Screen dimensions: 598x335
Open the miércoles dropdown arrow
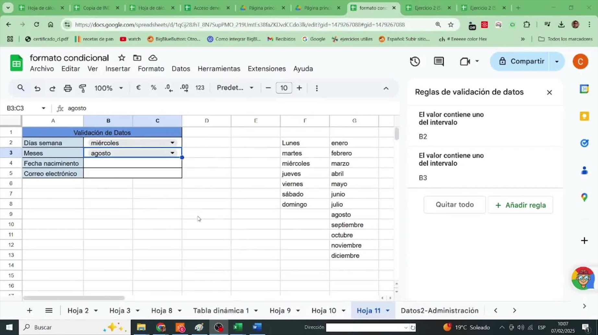(x=172, y=143)
